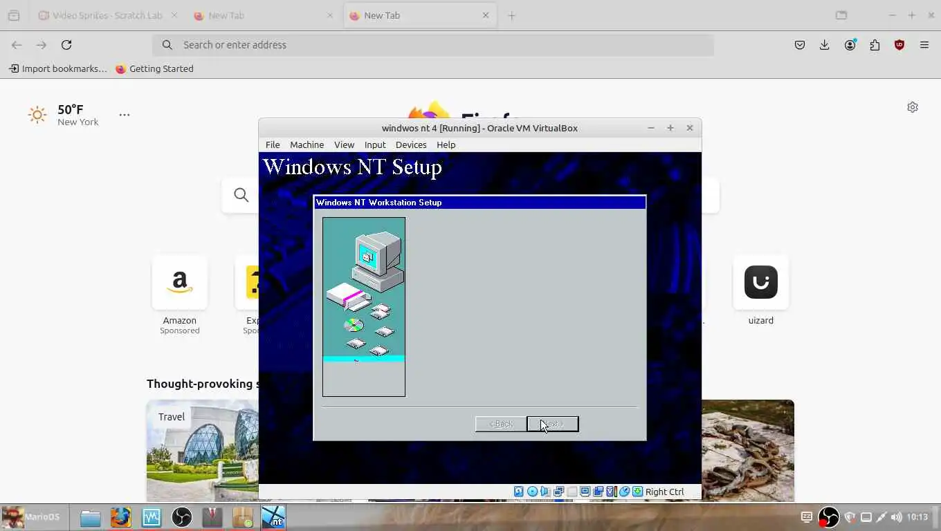Viewport: 941px width, 531px height.
Task: Open the list all tabs icon in Firefox
Action: tap(841, 15)
